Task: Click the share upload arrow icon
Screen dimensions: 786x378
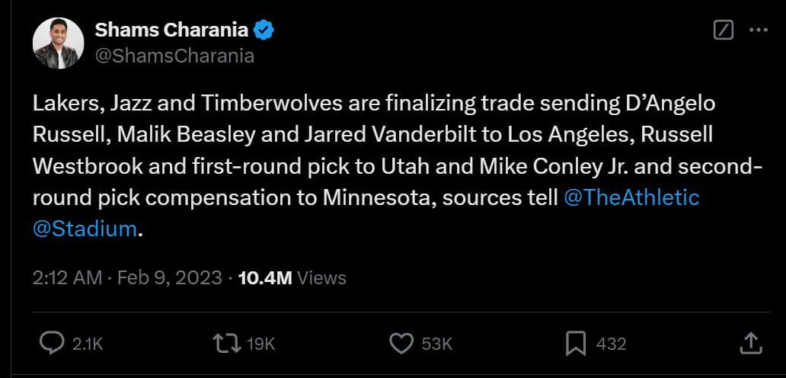Action: 750,343
